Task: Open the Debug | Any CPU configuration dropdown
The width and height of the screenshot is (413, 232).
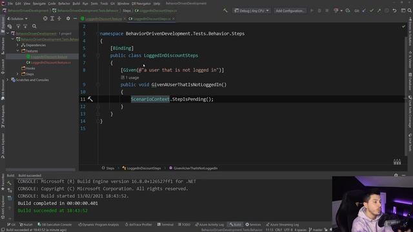Action: (x=251, y=11)
